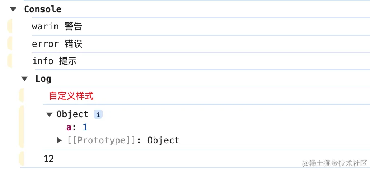Screen dimensions: 370x170
Task: Click the yellow marker beside error 错误
Action: pos(10,43)
